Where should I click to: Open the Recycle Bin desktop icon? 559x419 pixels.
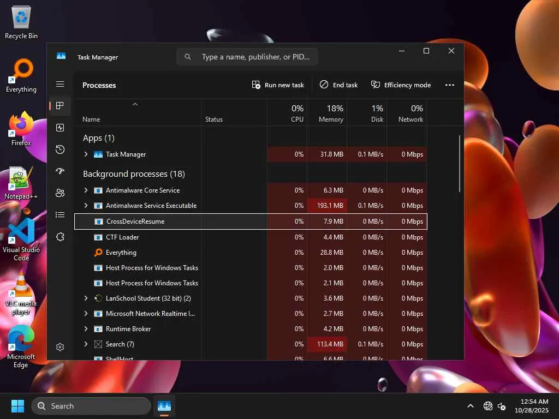(x=21, y=22)
